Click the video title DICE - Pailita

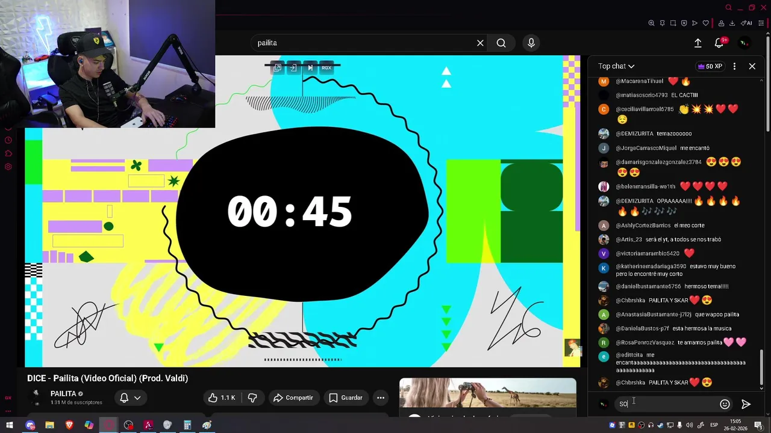click(108, 378)
